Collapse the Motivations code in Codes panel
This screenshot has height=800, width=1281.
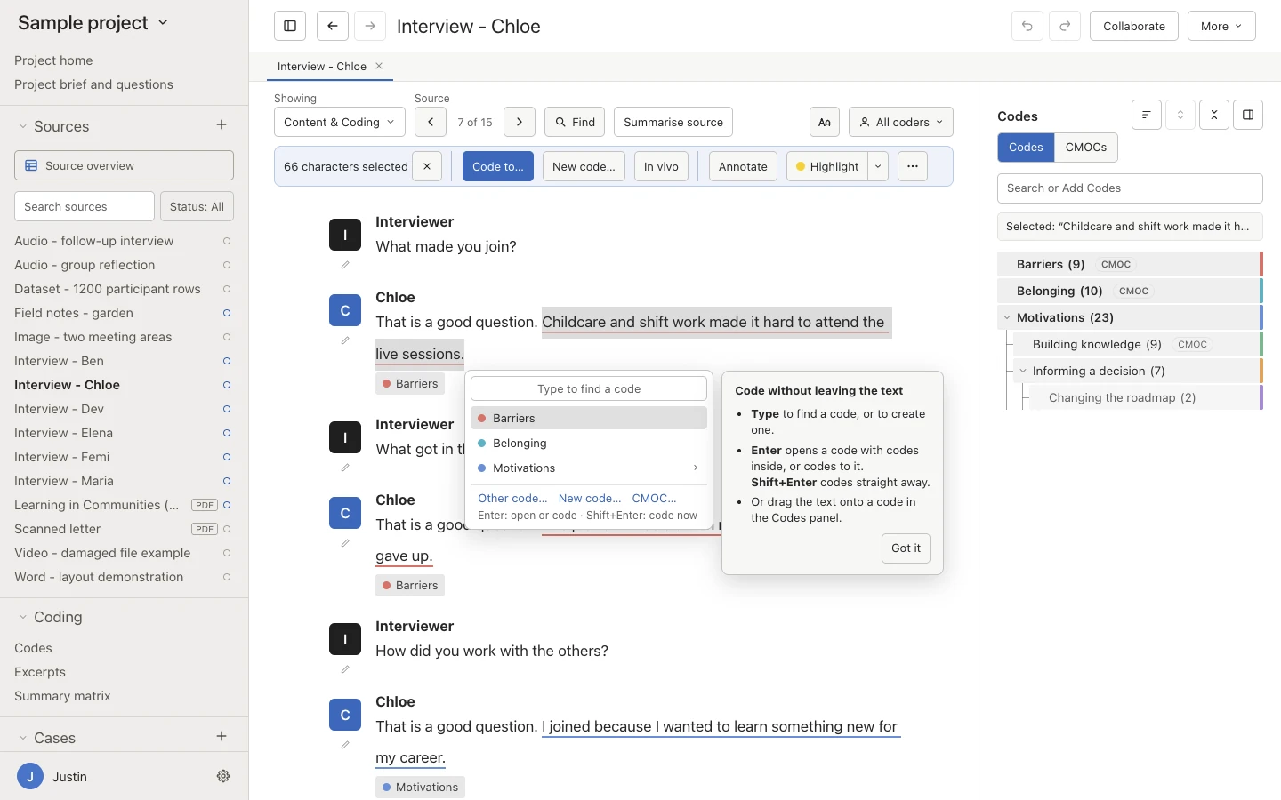(1007, 317)
